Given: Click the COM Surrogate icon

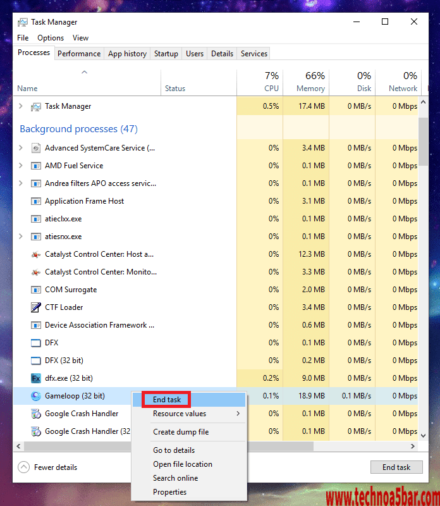Looking at the screenshot, I should click(36, 290).
